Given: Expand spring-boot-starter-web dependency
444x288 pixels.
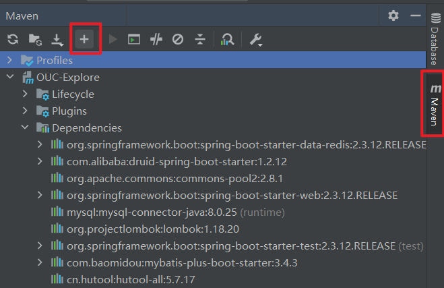Looking at the screenshot, I should click(40, 195).
